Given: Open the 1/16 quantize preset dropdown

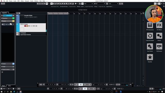Looking at the screenshot, I should tap(113, 4).
